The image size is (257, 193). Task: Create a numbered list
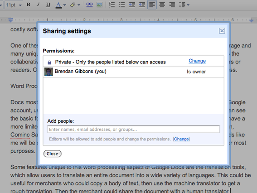tap(112, 5)
